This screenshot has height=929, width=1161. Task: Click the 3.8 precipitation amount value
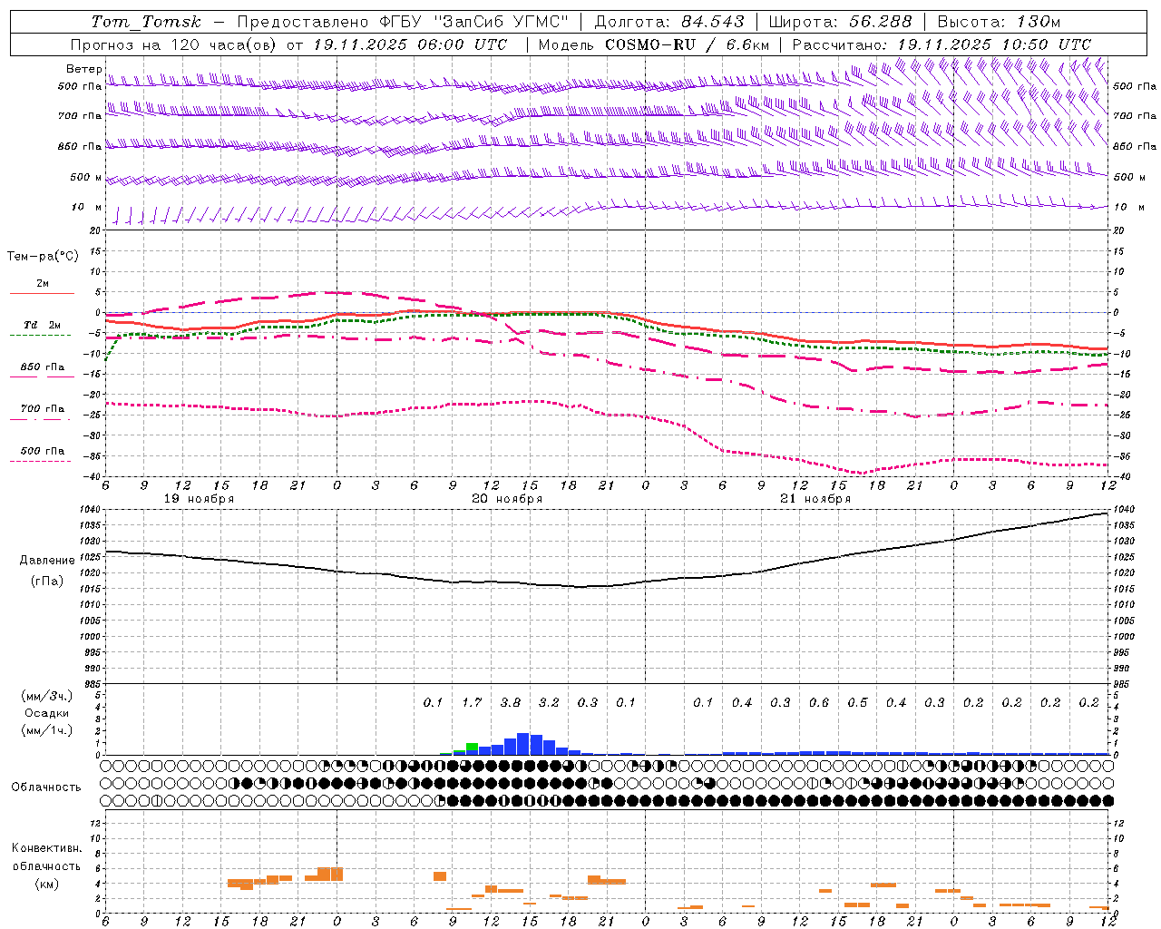click(x=511, y=703)
